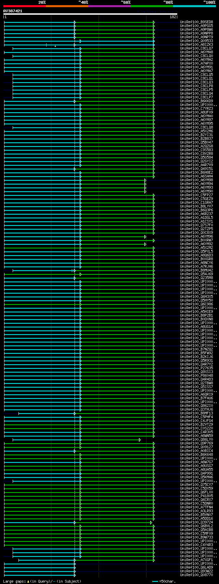Click the red 20% identity color segment
Image resolution: width=219 pixels, height=584 pixels.
tap(25, 6)
